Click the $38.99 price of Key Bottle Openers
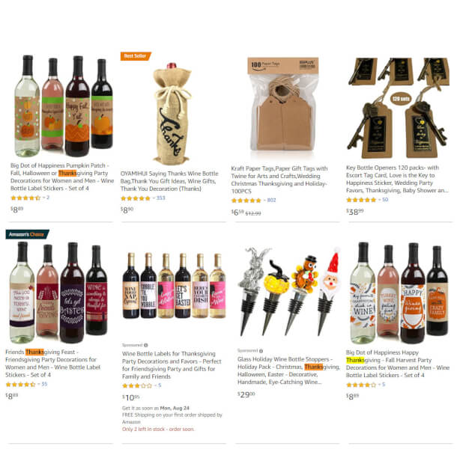The height and width of the screenshot is (449, 457). pyautogui.click(x=354, y=211)
